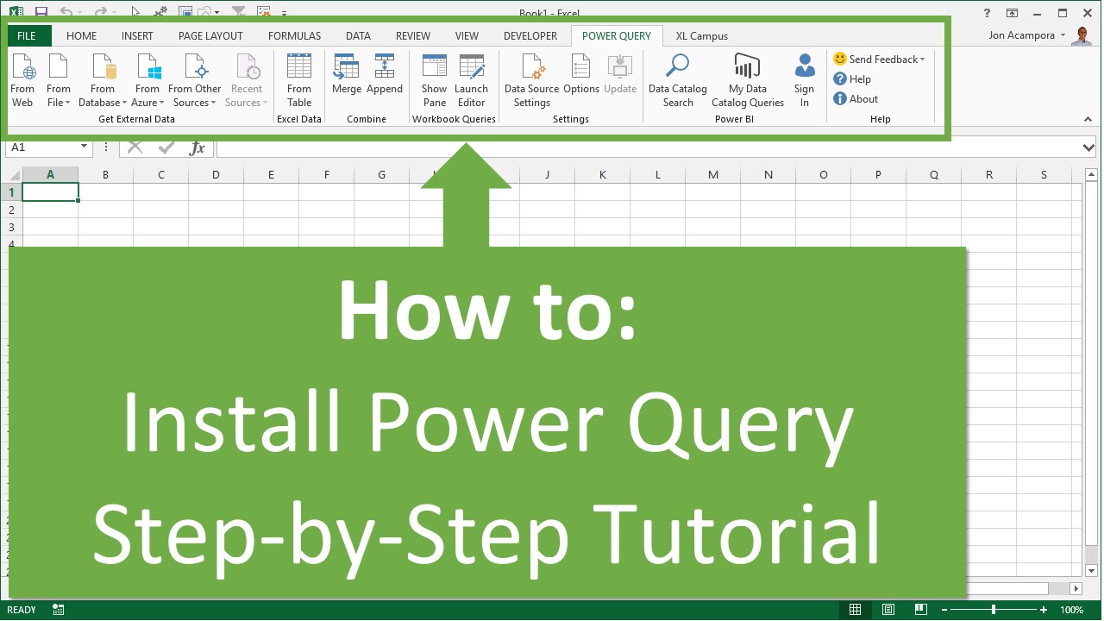Open the From File data source button
The width and height of the screenshot is (1104, 621).
pos(59,80)
